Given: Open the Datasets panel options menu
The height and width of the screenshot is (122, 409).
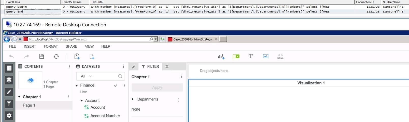Looking at the screenshot, I should click(x=123, y=66).
